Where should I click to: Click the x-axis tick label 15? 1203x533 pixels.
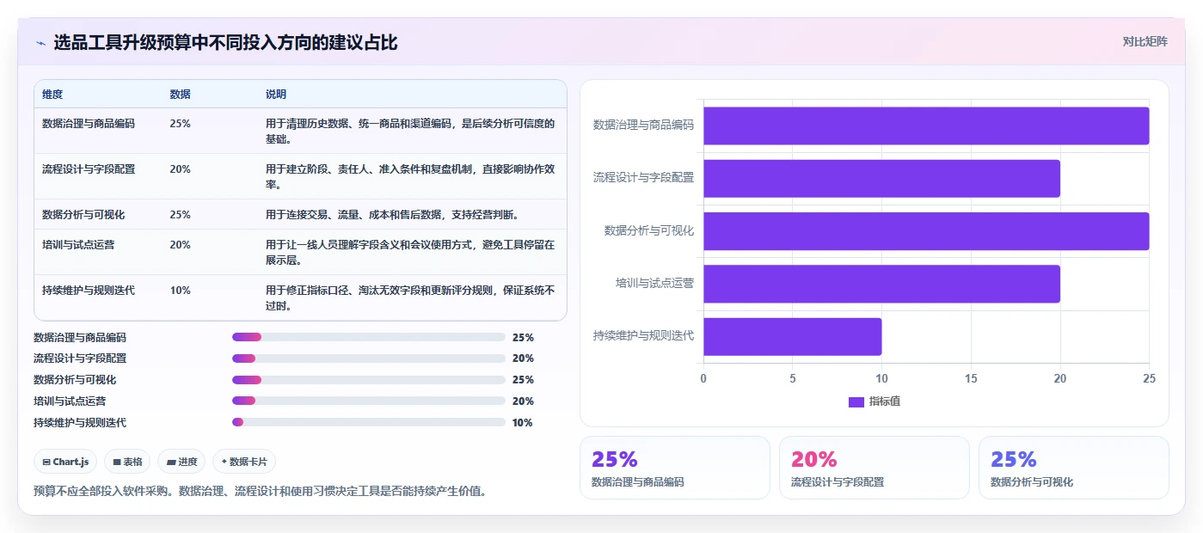[x=971, y=378]
